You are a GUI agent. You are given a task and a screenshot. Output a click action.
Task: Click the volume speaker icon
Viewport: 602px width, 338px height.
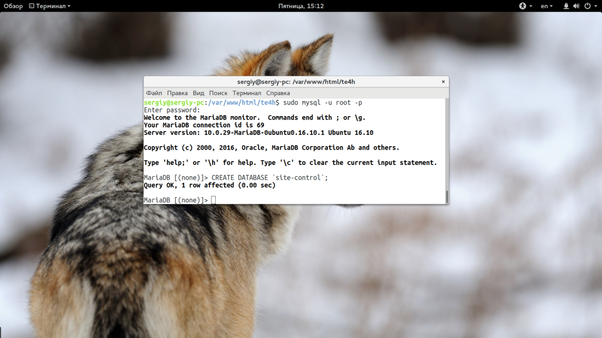[x=577, y=6]
